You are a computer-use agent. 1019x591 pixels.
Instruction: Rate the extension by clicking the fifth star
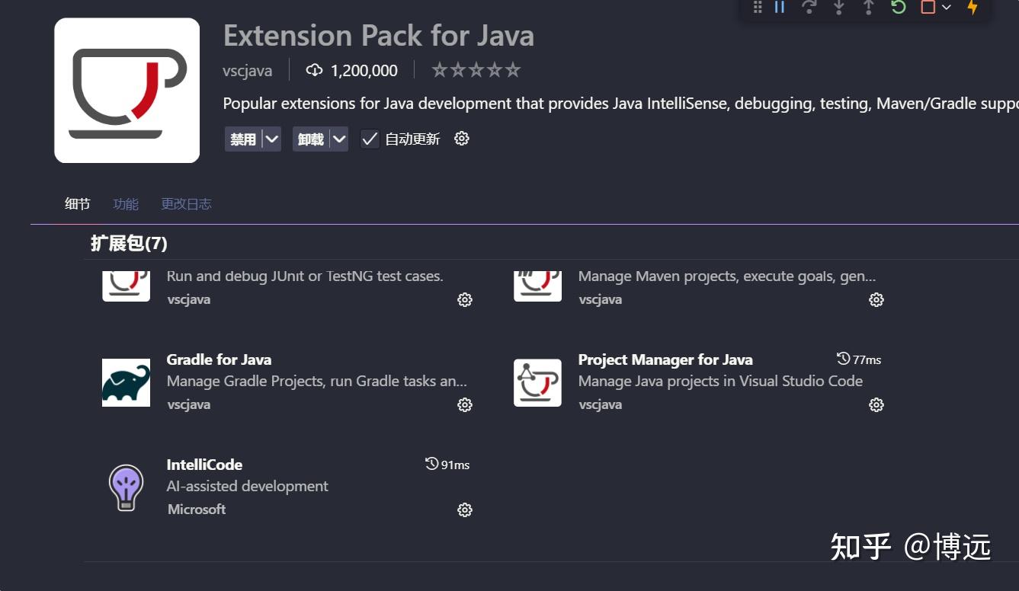tap(514, 69)
